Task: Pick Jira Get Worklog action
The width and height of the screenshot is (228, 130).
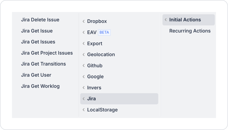Action: (x=41, y=86)
